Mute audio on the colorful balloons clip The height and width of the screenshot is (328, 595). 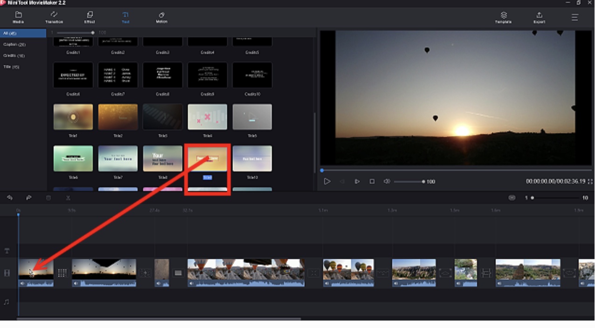pyautogui.click(x=327, y=283)
